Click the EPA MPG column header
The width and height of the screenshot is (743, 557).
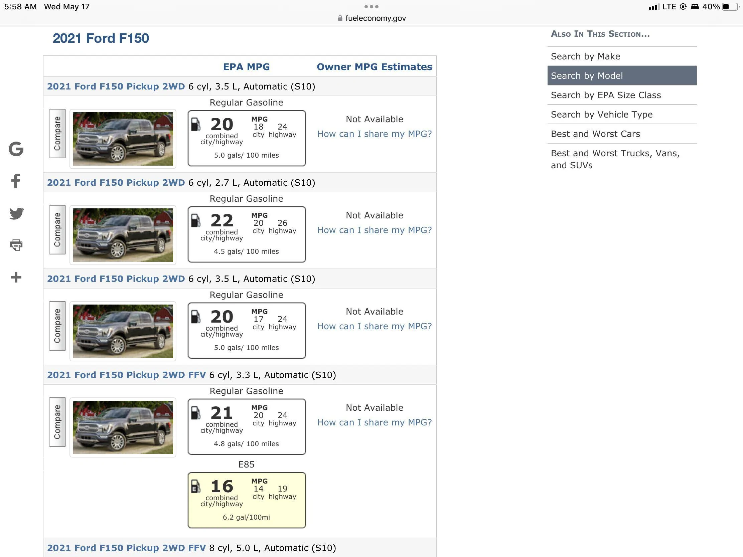tap(247, 67)
